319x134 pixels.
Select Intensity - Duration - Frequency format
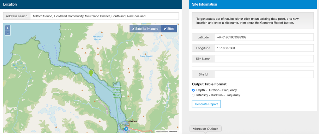pos(193,95)
